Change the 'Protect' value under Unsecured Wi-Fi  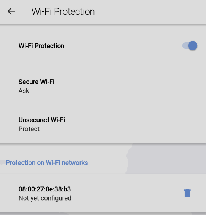(x=29, y=129)
